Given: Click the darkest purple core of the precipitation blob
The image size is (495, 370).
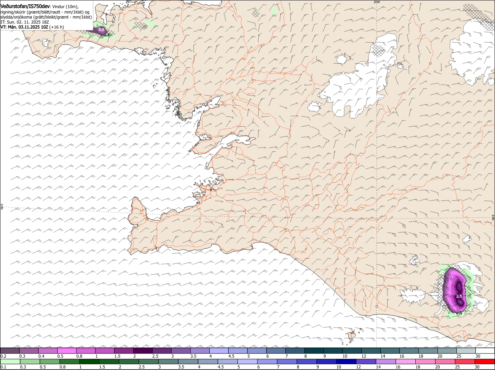Looking at the screenshot, I should pyautogui.click(x=459, y=287).
